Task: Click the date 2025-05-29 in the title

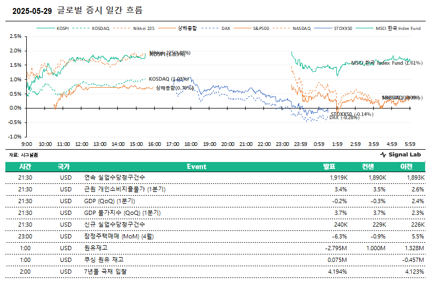Action: coord(32,11)
